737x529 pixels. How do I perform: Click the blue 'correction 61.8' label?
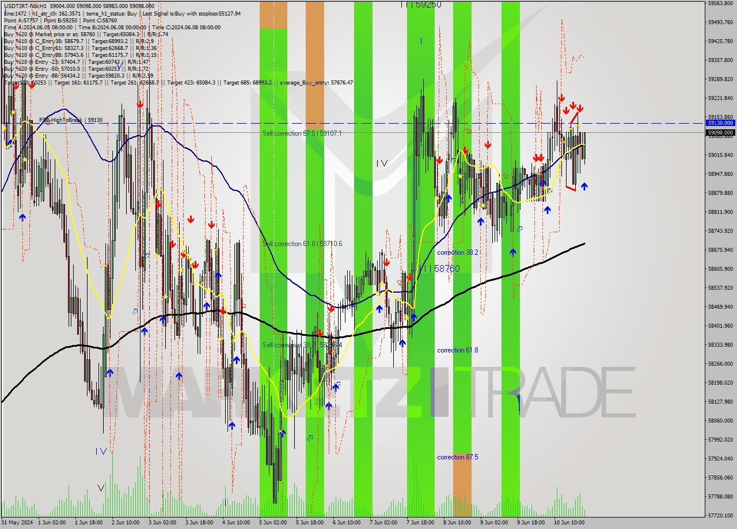458,350
